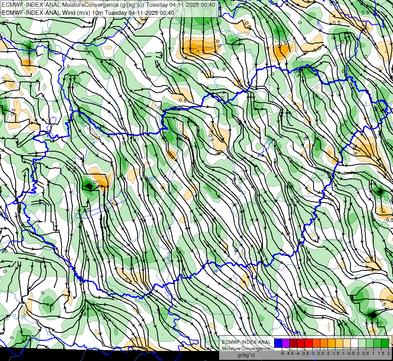Select the medium green swatch between 1 and 1.5
The width and height of the screenshot is (393, 361).
[x=377, y=343]
